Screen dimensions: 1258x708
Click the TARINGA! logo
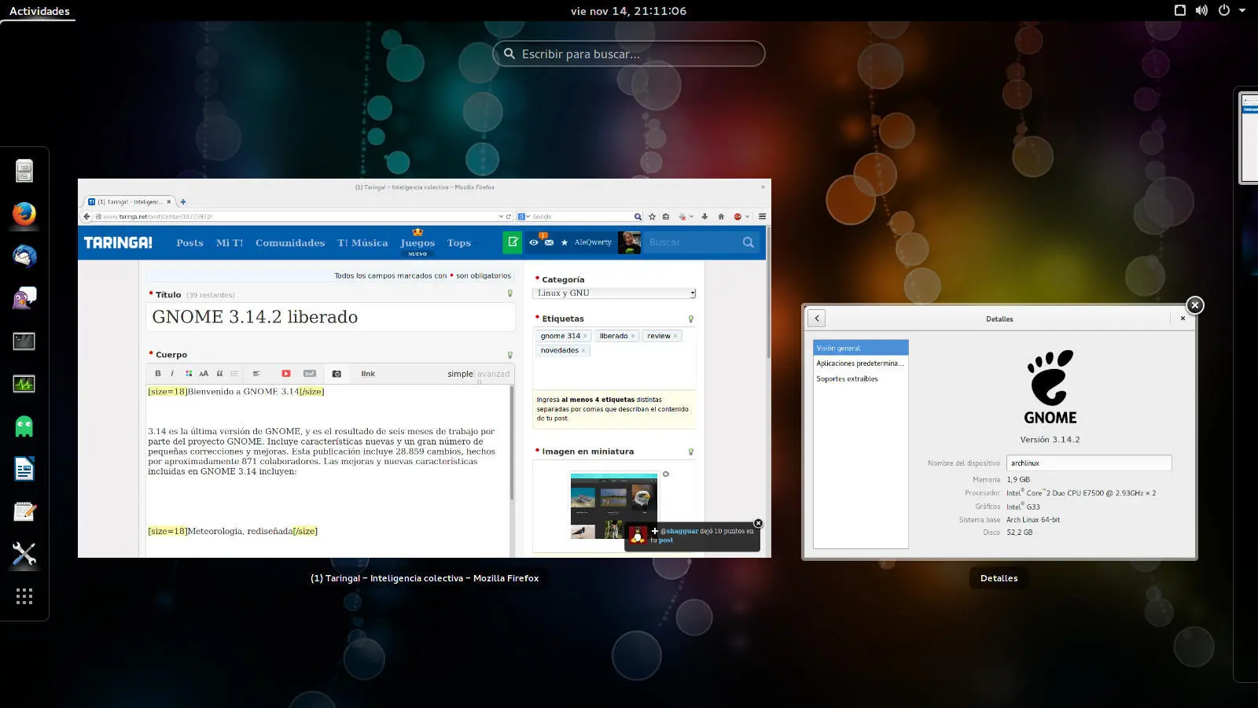118,242
